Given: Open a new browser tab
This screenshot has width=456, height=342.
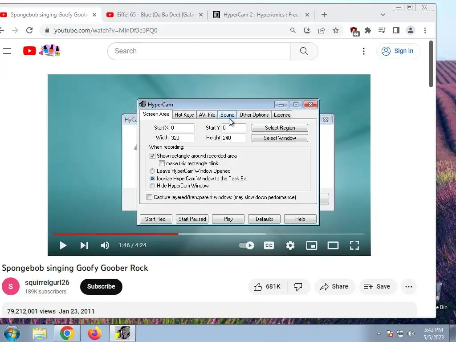Looking at the screenshot, I should (324, 15).
